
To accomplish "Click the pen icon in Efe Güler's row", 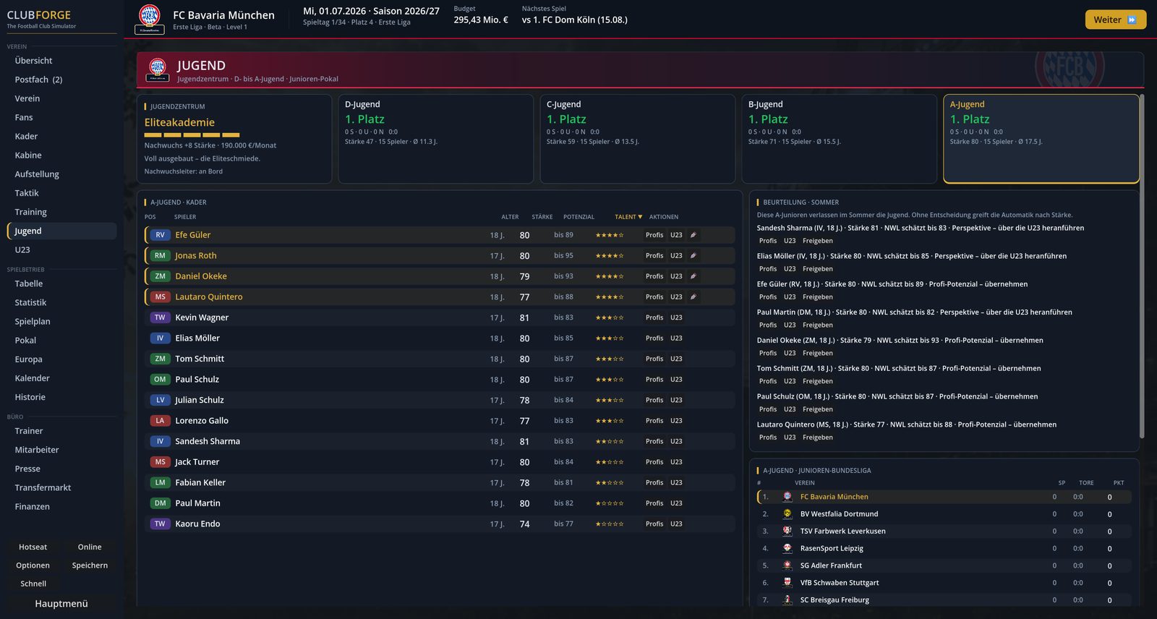I will click(x=693, y=235).
